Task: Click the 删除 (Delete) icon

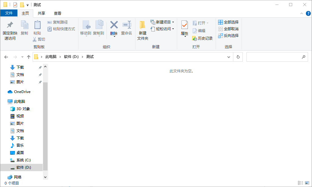Action: [113, 27]
